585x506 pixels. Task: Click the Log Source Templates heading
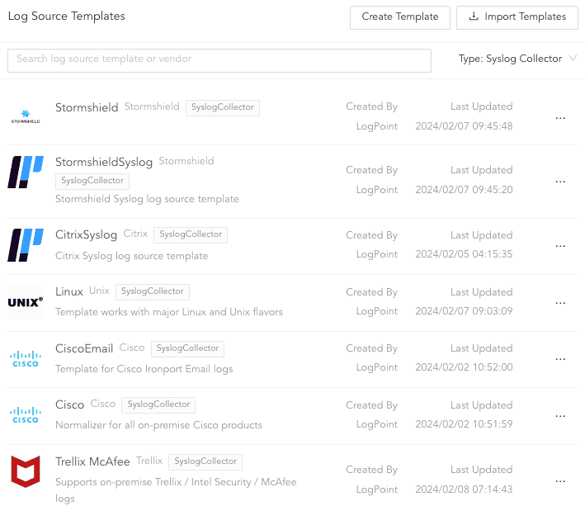[66, 17]
